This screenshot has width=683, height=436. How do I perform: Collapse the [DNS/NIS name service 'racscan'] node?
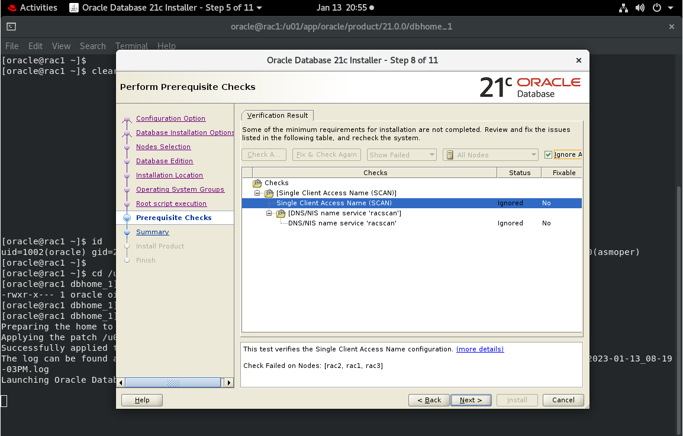pyautogui.click(x=269, y=213)
